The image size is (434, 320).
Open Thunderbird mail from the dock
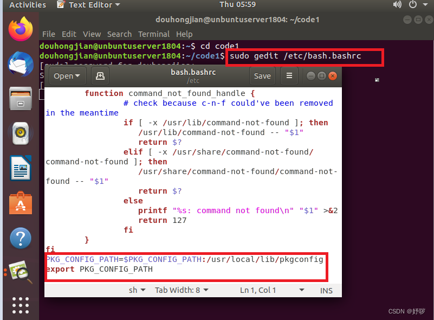[21, 64]
